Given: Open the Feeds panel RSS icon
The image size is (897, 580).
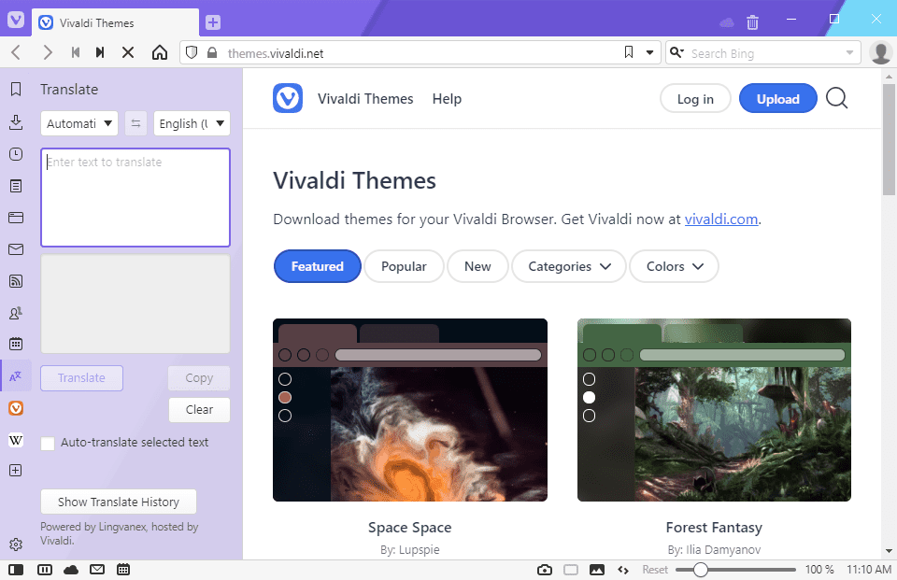Looking at the screenshot, I should point(16,281).
